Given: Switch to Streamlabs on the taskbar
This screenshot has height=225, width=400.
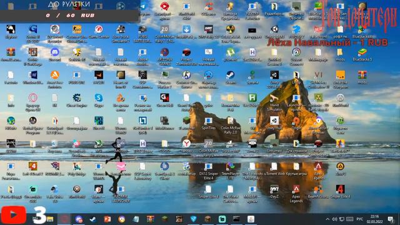Looking at the screenshot, I should tap(222, 219).
